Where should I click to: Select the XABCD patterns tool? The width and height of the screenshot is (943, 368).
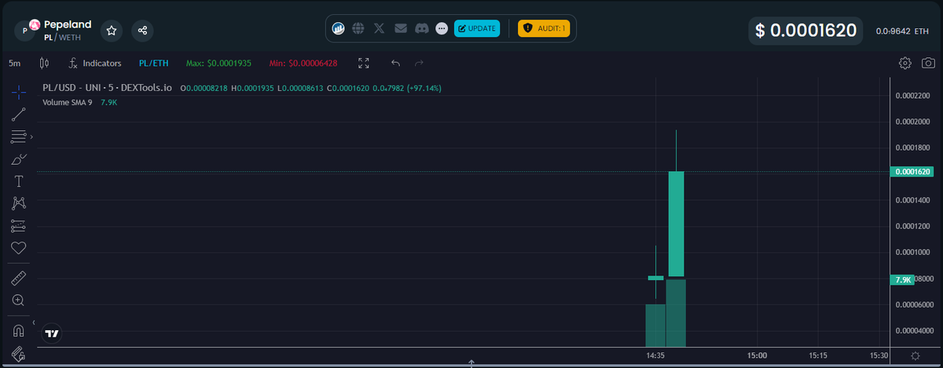pos(19,203)
